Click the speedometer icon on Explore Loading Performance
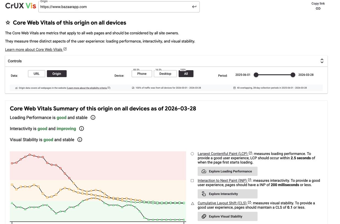Viewport: 340px width, 224px height. (204, 171)
